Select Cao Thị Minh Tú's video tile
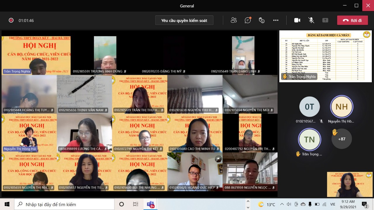 (x=195, y=133)
